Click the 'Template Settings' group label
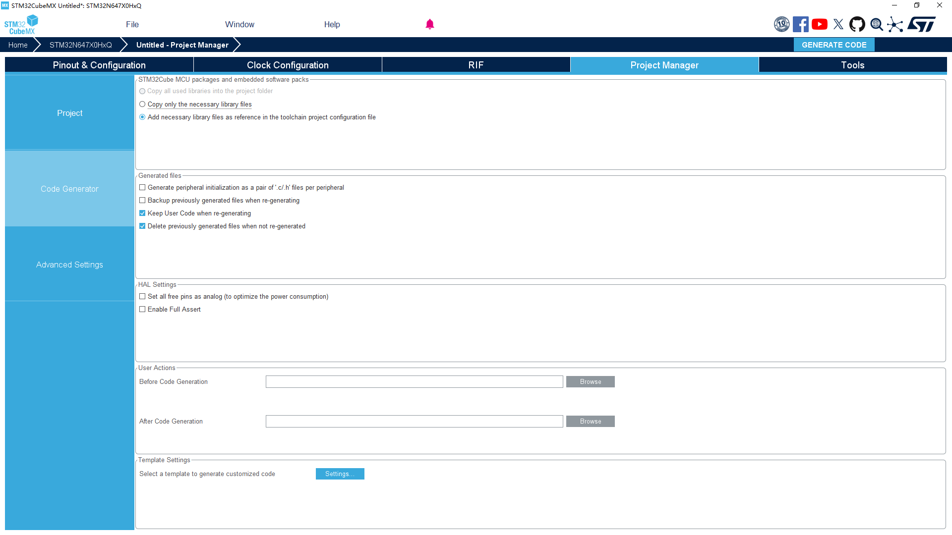This screenshot has width=952, height=535. (164, 460)
